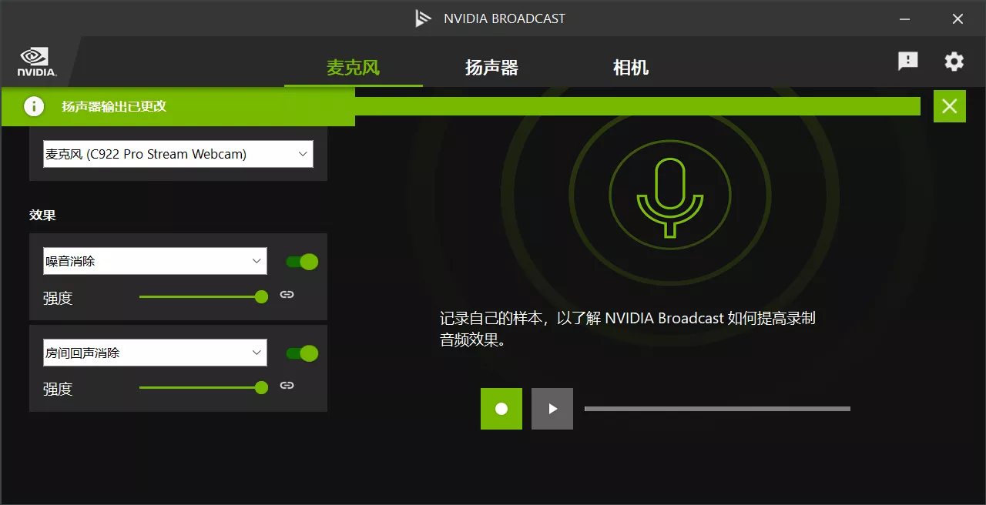
Task: Click the link icon beside room echo strength
Action: pyautogui.click(x=287, y=386)
